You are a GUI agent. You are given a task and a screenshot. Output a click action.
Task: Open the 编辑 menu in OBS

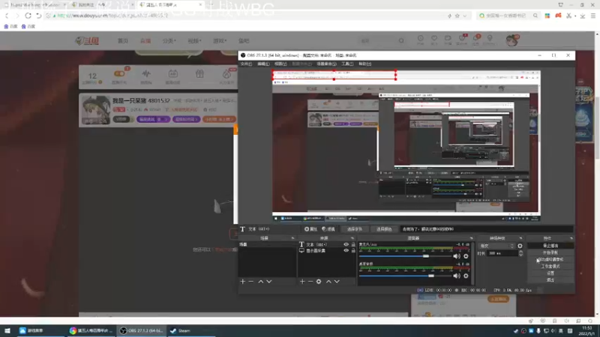tap(263, 64)
